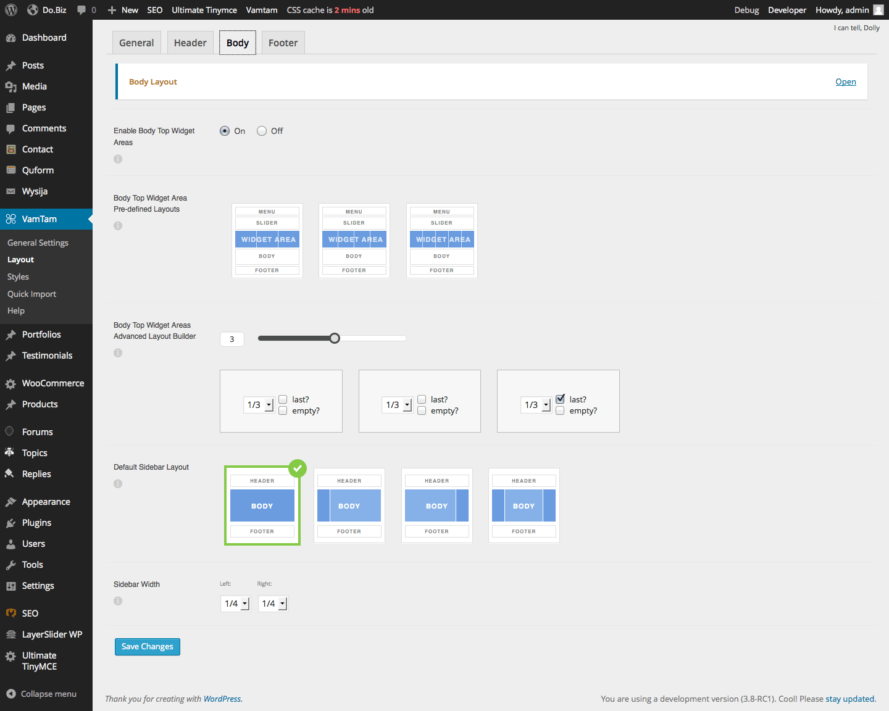Click the Plugins plug icon in sidebar

10,523
